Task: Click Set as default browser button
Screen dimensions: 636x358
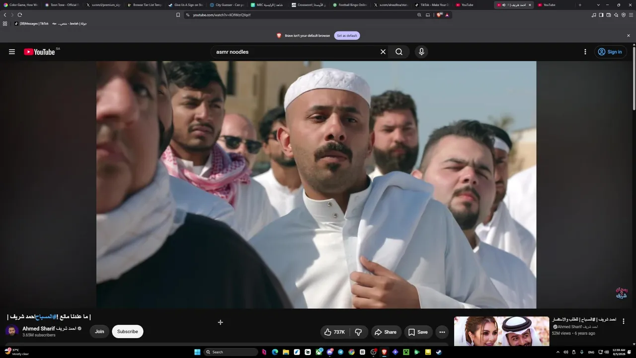Action: [347, 36]
